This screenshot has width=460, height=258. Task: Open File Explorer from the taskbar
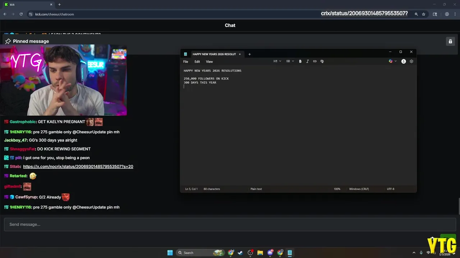(x=260, y=253)
